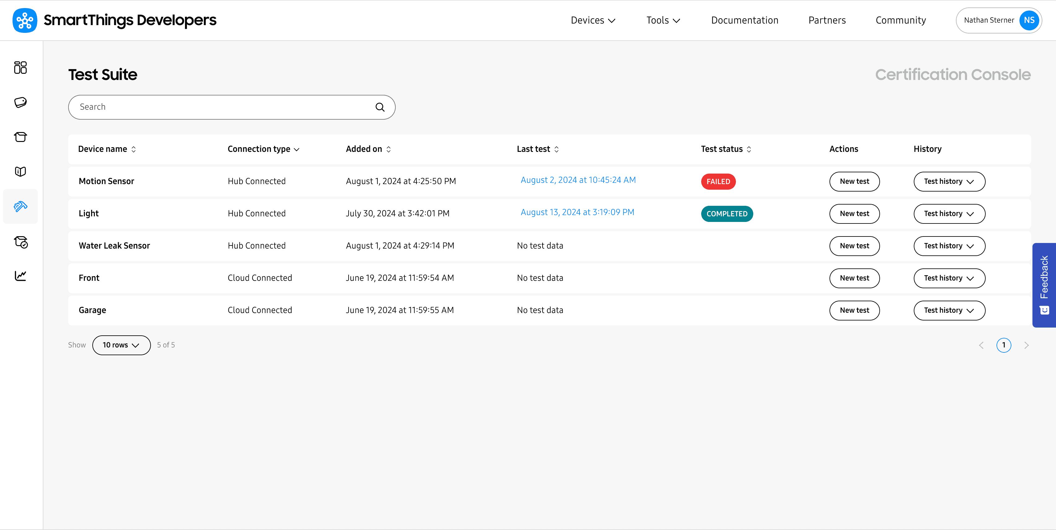1056x530 pixels.
Task: Start New test for Light
Action: tap(854, 214)
